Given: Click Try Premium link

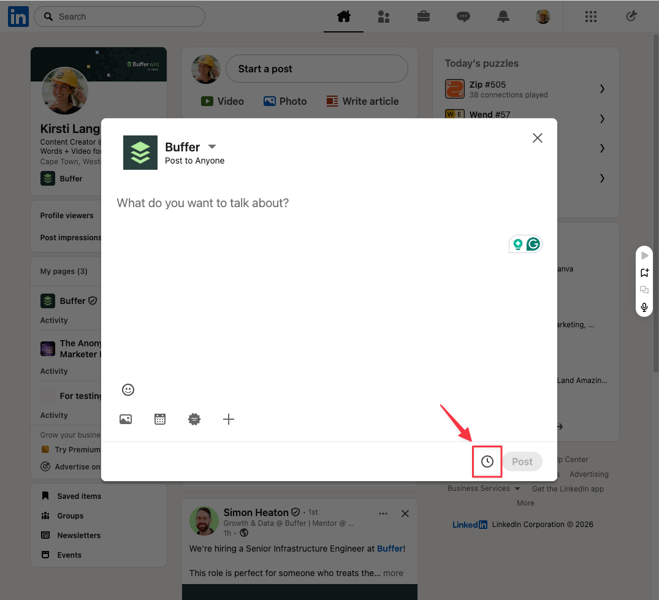Looking at the screenshot, I should pos(70,450).
